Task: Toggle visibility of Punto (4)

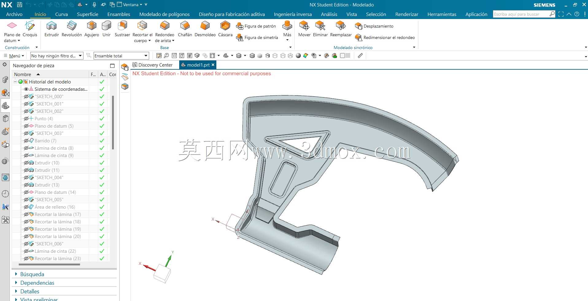Action: click(x=26, y=118)
